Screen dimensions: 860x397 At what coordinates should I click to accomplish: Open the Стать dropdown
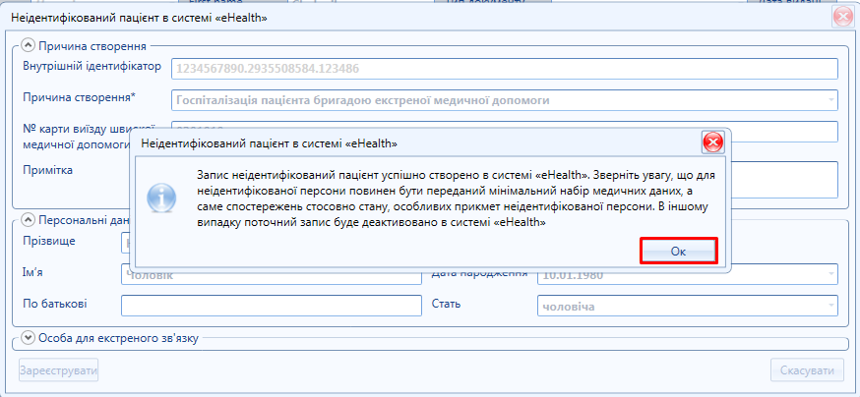click(x=831, y=306)
